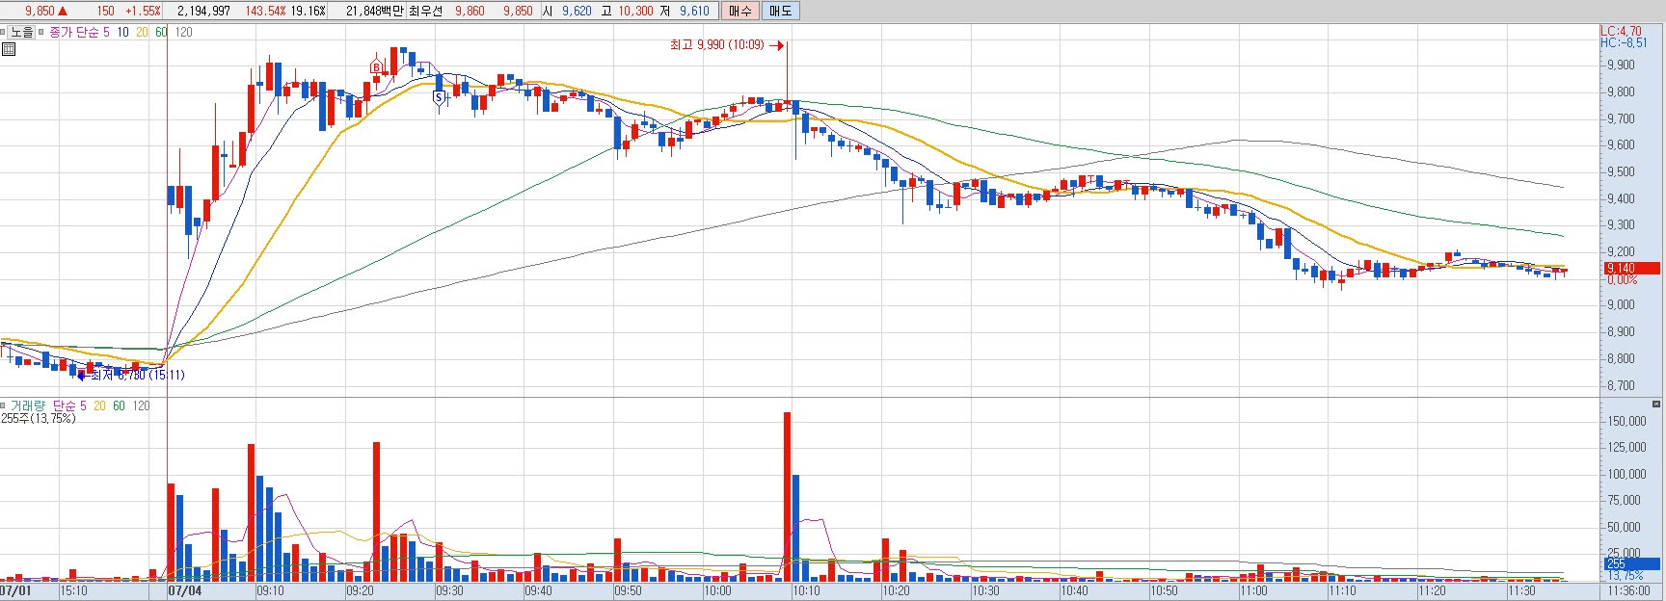Toggle the small square before 노을
The height and width of the screenshot is (601, 1666).
coord(3,32)
